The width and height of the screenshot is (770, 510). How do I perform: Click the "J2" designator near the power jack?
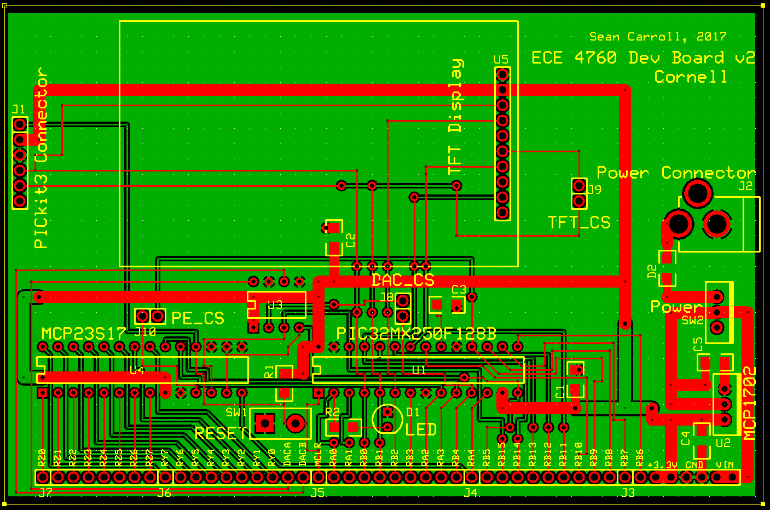pos(745,186)
